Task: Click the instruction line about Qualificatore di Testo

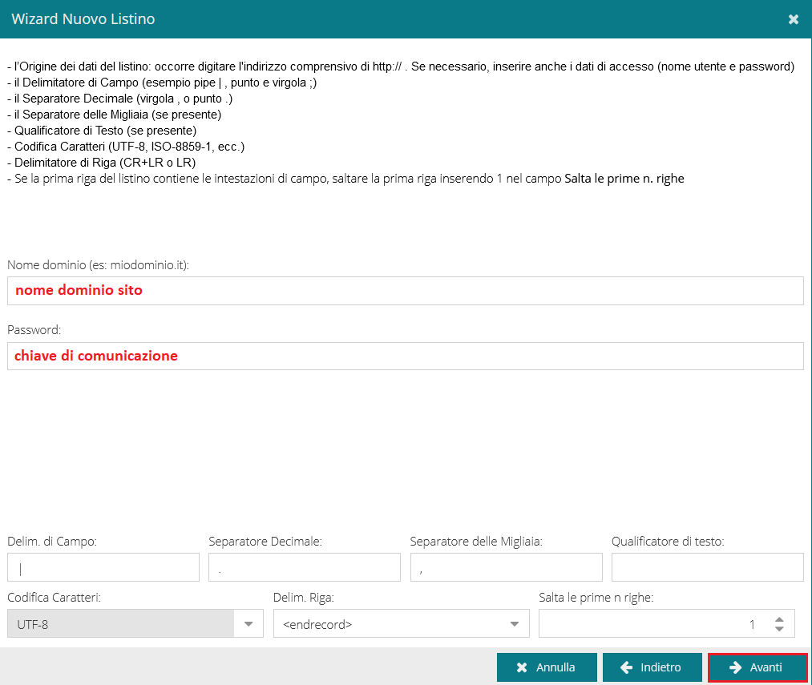Action: pos(102,131)
